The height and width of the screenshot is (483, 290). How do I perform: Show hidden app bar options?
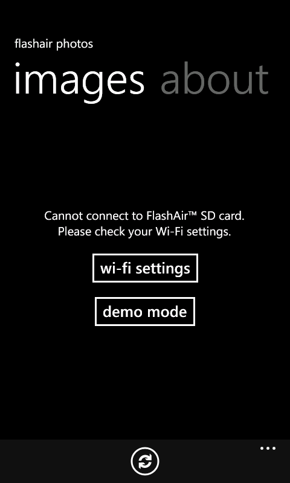(268, 448)
